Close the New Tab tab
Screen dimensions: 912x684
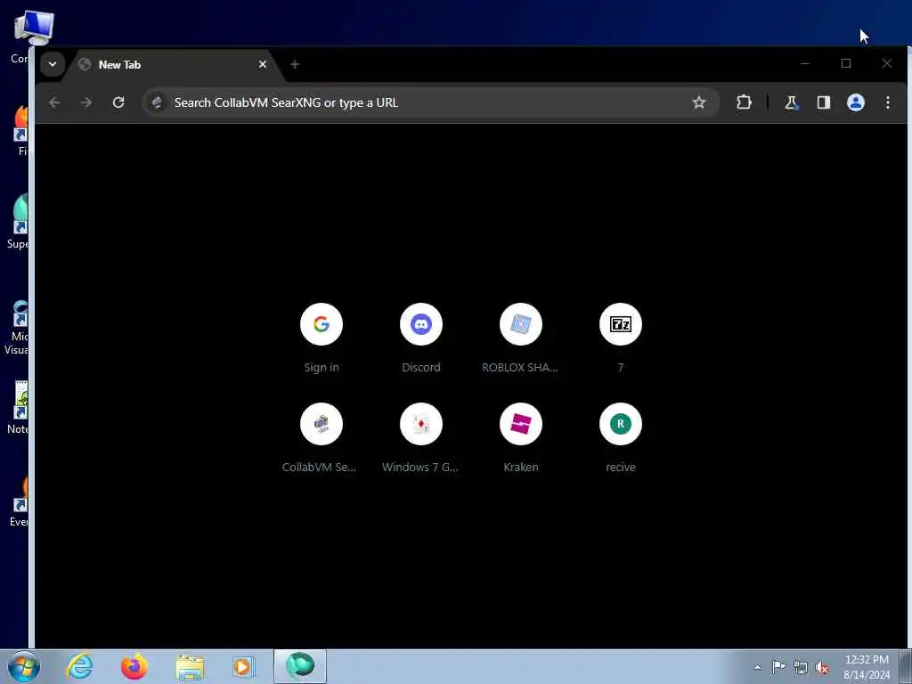click(x=263, y=64)
